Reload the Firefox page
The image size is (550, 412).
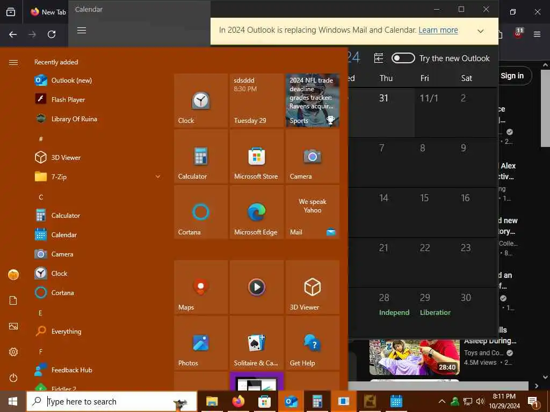click(52, 34)
